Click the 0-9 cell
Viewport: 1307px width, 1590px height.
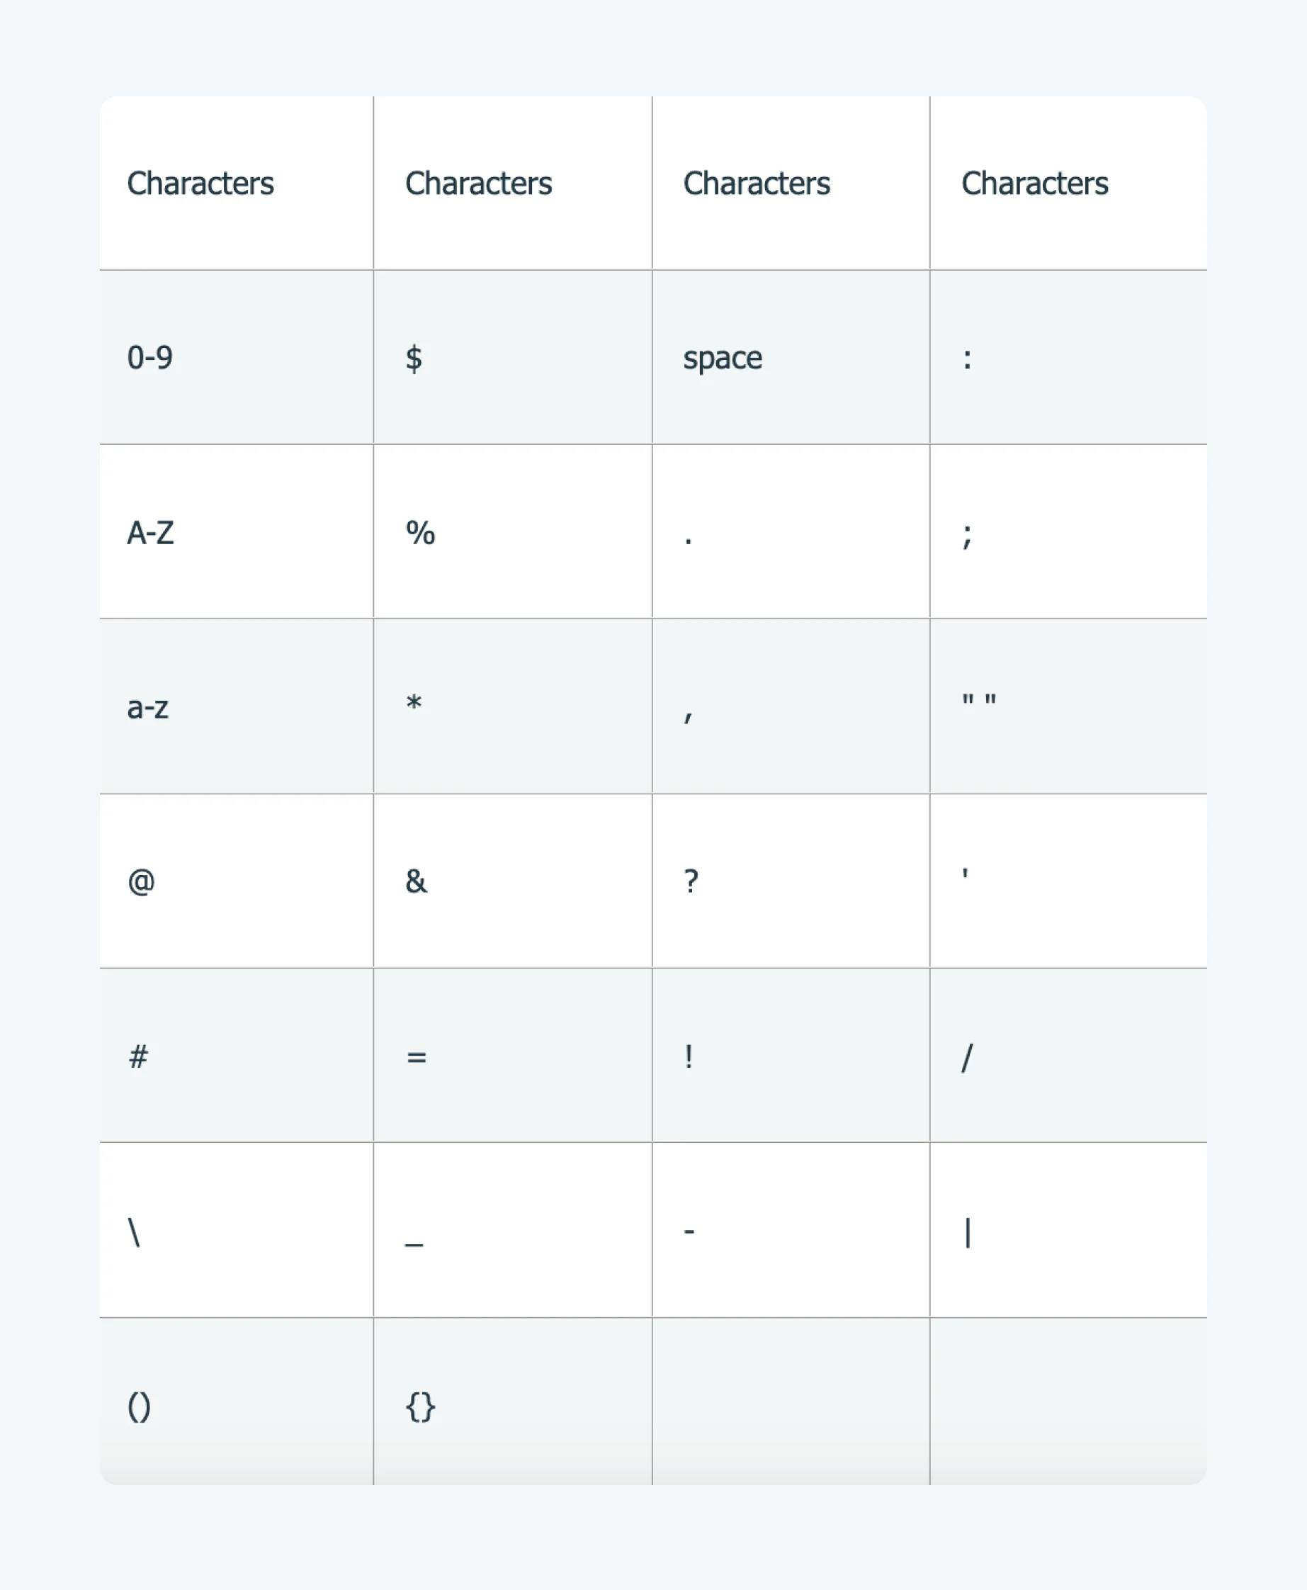[237, 357]
